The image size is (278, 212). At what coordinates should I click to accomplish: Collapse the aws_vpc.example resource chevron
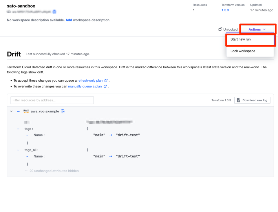point(11,111)
